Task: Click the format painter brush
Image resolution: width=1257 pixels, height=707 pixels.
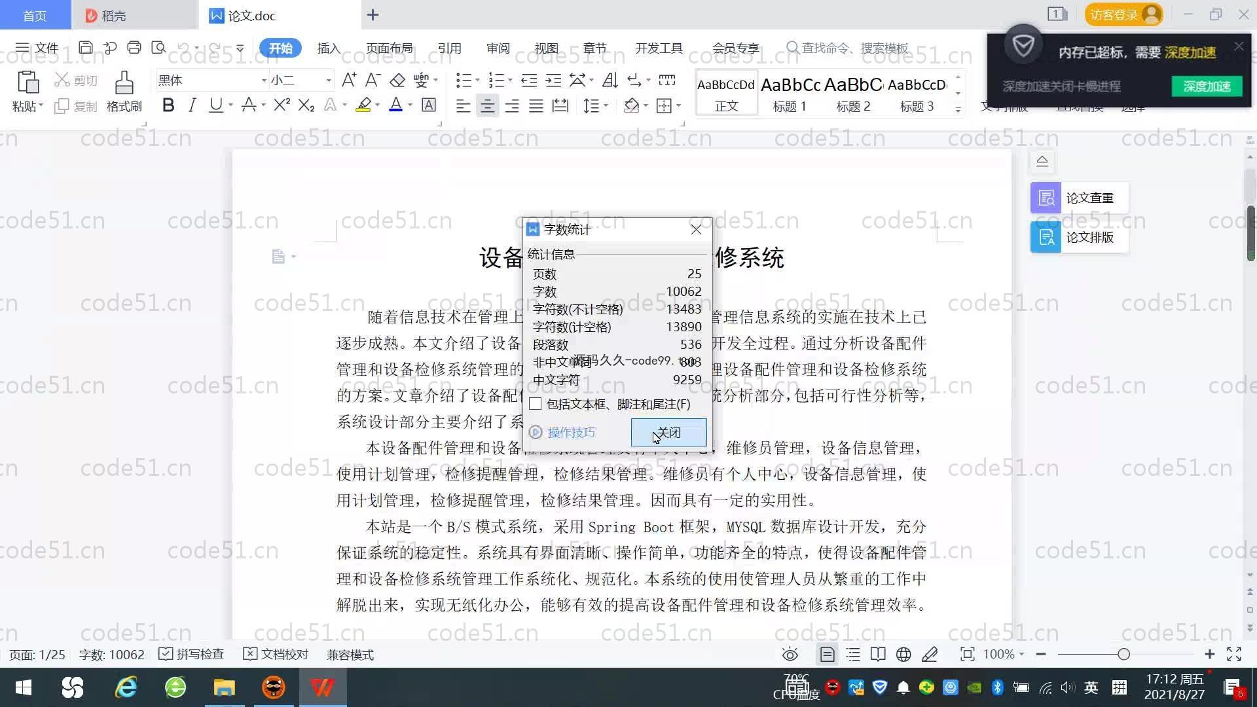Action: (x=124, y=82)
